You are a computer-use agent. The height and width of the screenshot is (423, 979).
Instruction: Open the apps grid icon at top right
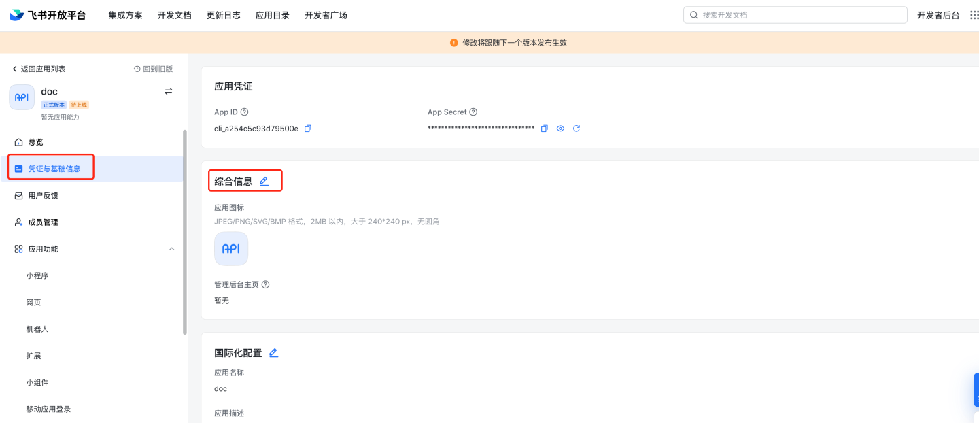pyautogui.click(x=974, y=15)
